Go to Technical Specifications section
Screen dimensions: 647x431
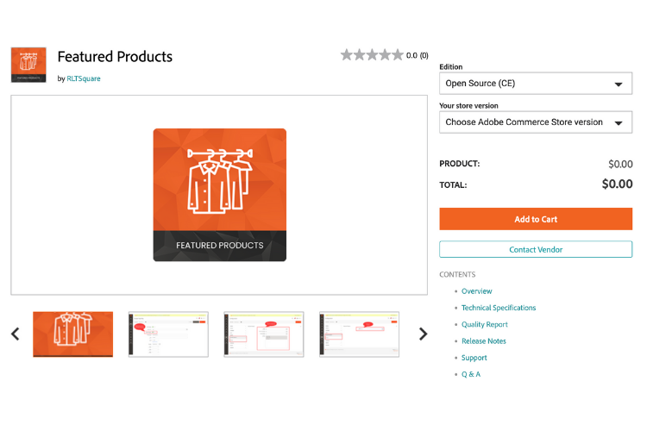498,308
